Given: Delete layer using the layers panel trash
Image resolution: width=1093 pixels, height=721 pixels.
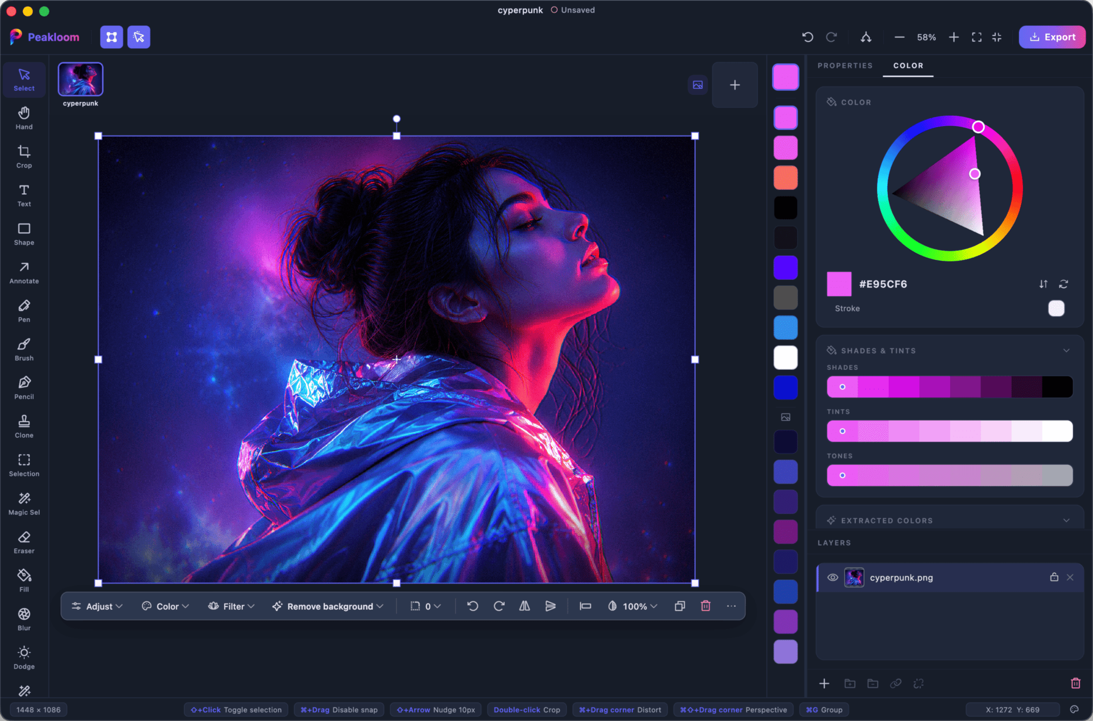Looking at the screenshot, I should [x=1075, y=683].
